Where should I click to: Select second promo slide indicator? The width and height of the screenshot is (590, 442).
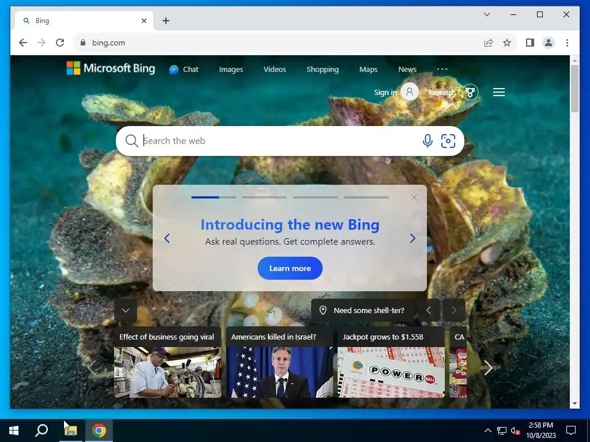(x=264, y=197)
